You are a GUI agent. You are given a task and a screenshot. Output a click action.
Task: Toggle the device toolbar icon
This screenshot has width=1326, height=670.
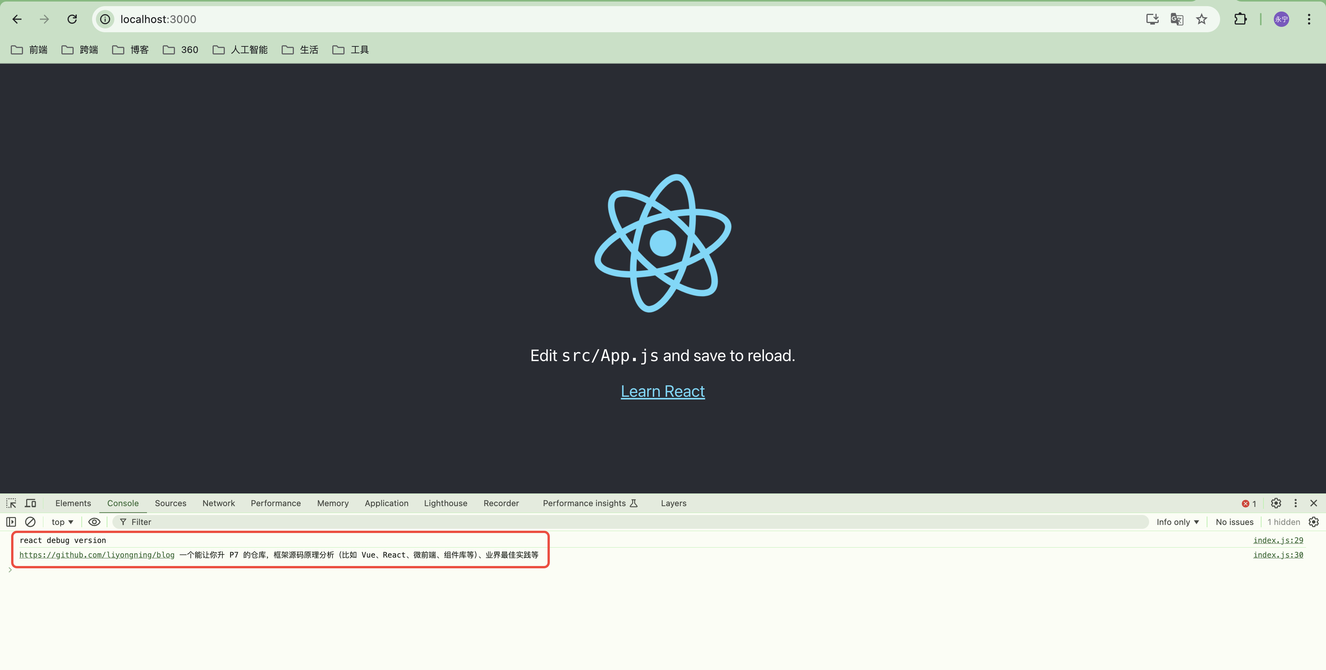pyautogui.click(x=31, y=503)
